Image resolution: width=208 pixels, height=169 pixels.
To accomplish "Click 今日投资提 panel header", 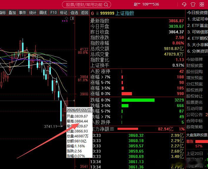I will pos(197,13).
